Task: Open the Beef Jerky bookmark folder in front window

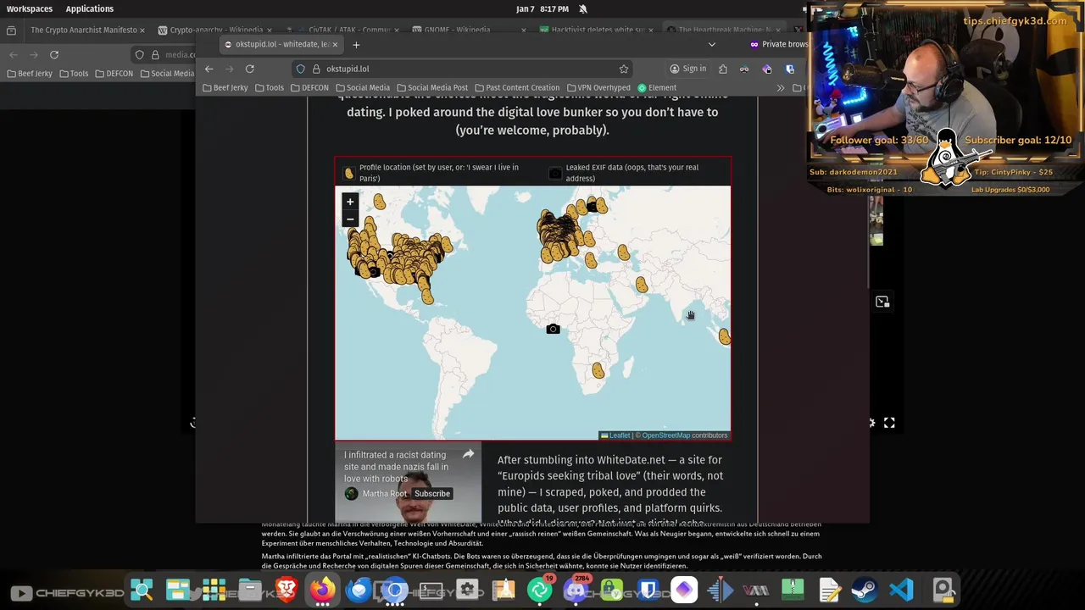Action: coord(225,87)
